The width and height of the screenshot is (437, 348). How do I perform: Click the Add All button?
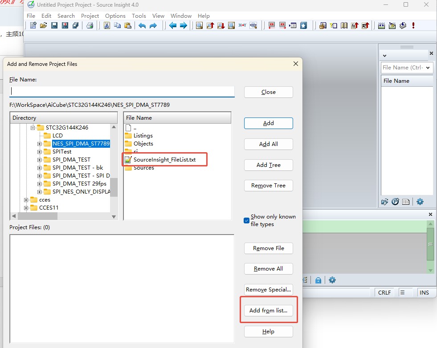[268, 144]
